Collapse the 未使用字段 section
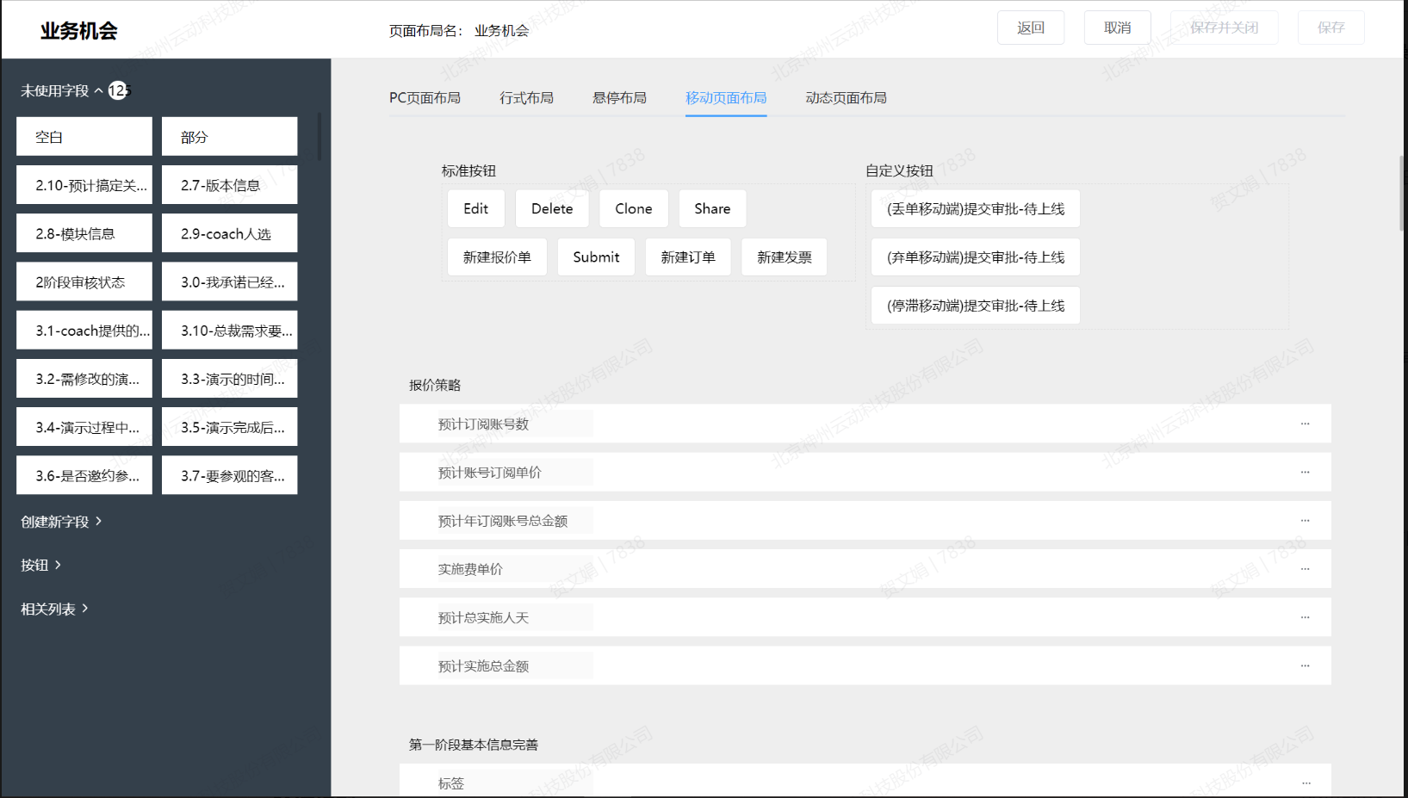 pos(98,90)
